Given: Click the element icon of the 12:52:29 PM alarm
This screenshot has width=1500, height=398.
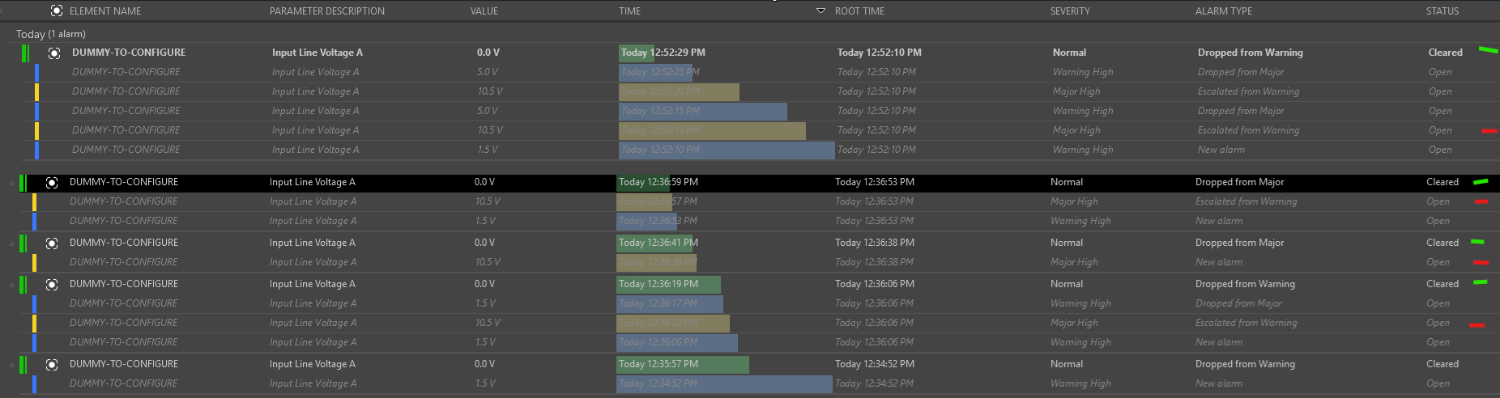Looking at the screenshot, I should pos(54,53).
